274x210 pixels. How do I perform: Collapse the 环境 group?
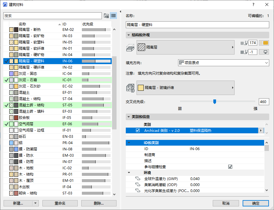[x=129, y=173]
